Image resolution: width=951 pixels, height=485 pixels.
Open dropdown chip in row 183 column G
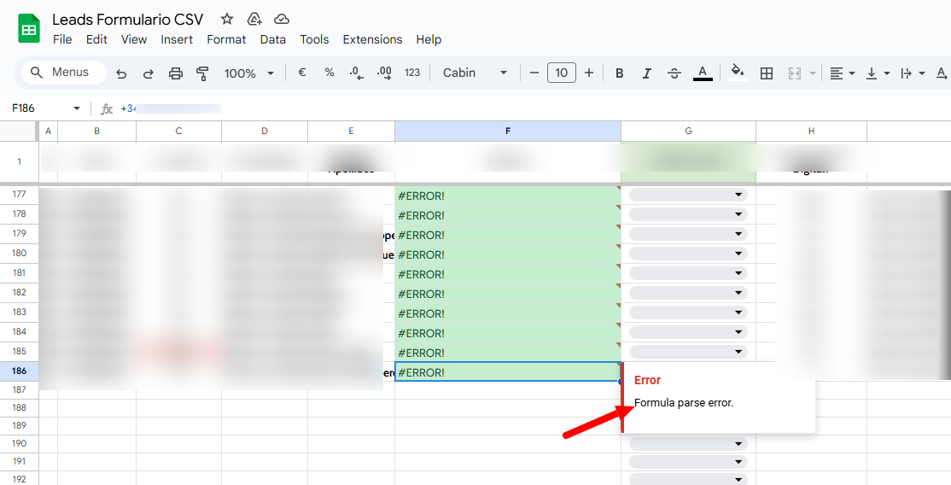pyautogui.click(x=688, y=313)
